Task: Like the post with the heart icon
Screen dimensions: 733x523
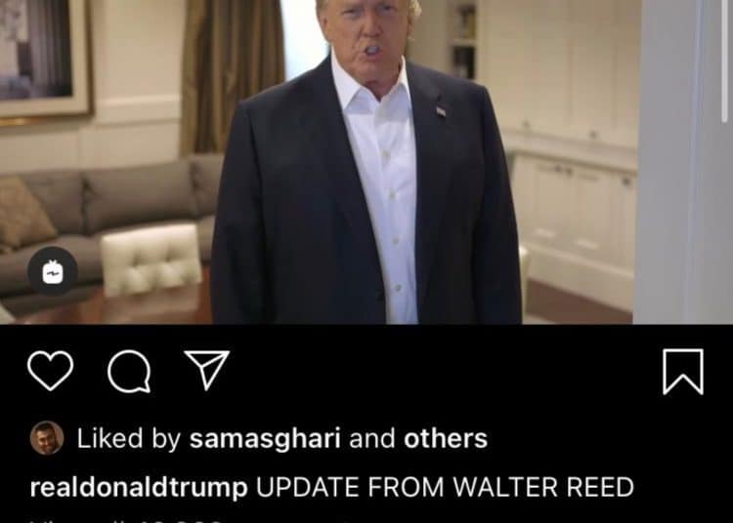Action: click(51, 371)
